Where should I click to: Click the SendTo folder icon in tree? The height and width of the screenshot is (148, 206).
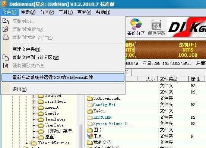[x=41, y=114]
